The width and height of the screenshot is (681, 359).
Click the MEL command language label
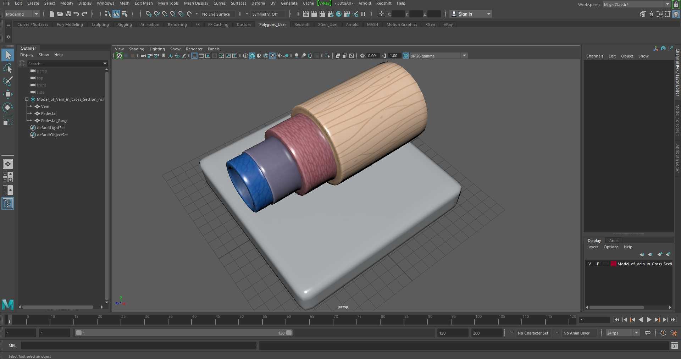pyautogui.click(x=12, y=346)
